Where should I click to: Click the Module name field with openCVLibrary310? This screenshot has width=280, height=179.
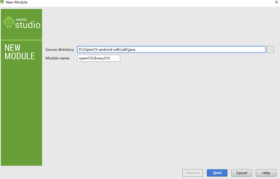tap(99, 58)
